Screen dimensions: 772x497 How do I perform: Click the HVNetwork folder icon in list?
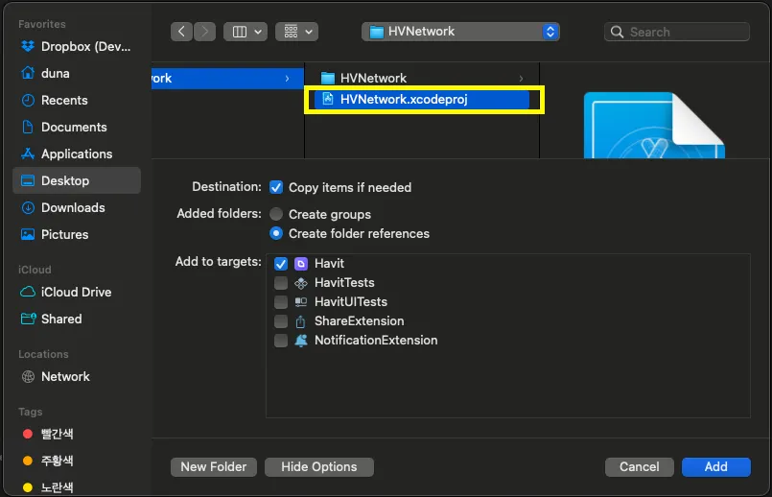(327, 79)
